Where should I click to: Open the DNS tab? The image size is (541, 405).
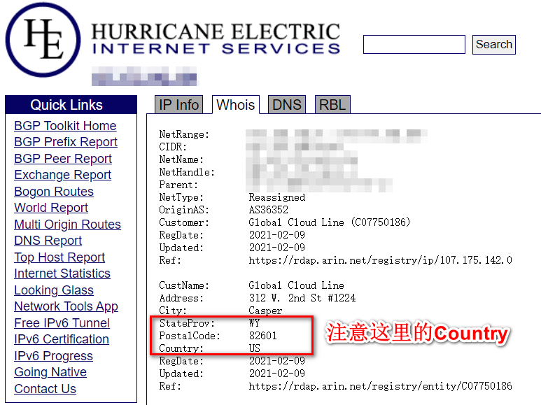click(x=287, y=104)
